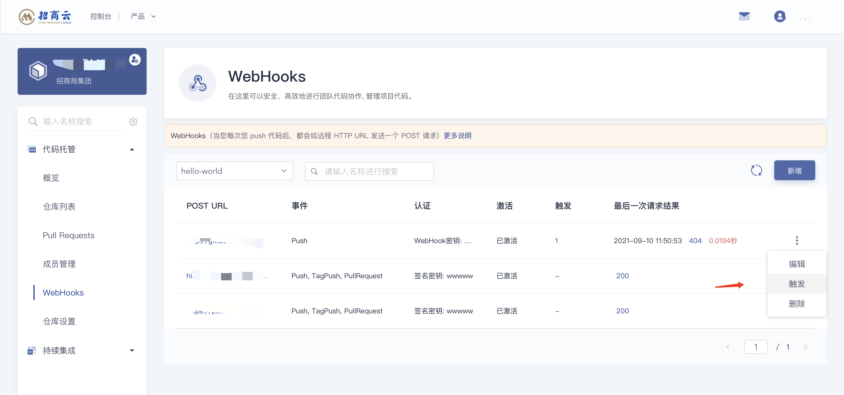This screenshot has height=395, width=844.
Task: Click the continuous integration section icon
Action: point(32,351)
